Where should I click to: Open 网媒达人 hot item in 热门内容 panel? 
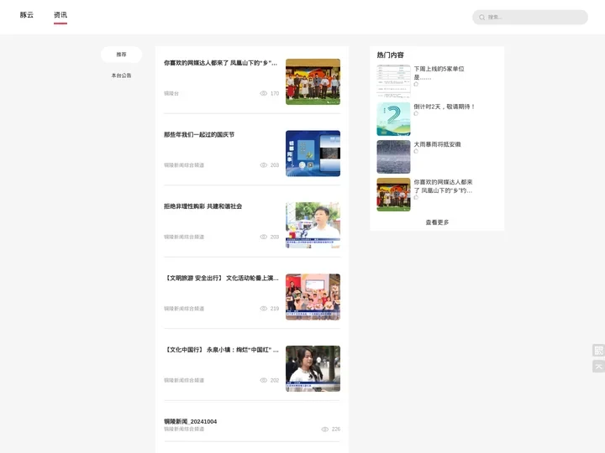click(x=443, y=186)
